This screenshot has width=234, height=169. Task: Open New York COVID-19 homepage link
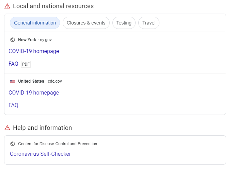pos(34,51)
